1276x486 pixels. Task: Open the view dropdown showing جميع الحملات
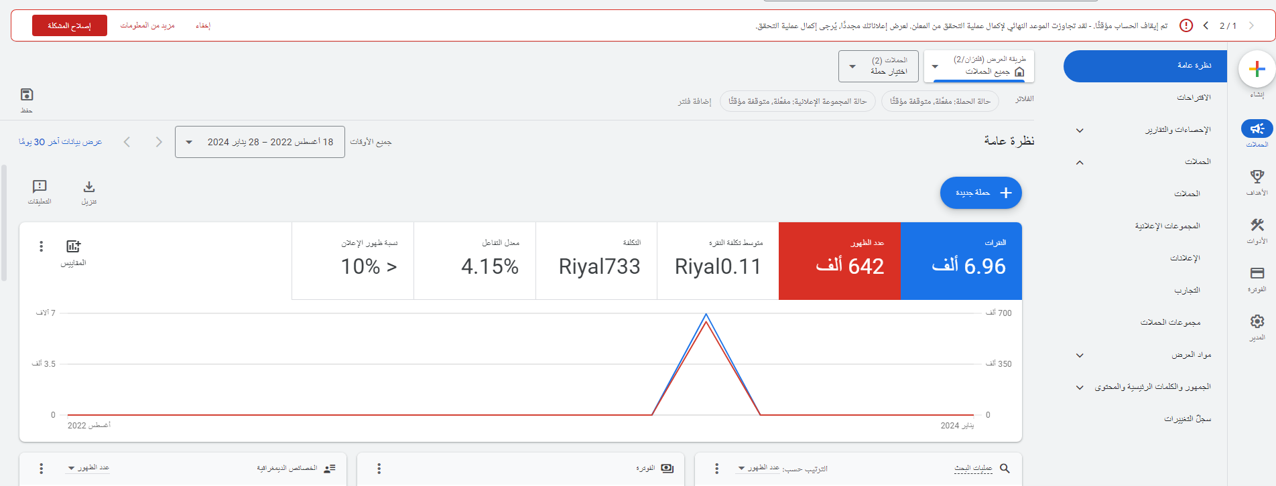pos(979,66)
